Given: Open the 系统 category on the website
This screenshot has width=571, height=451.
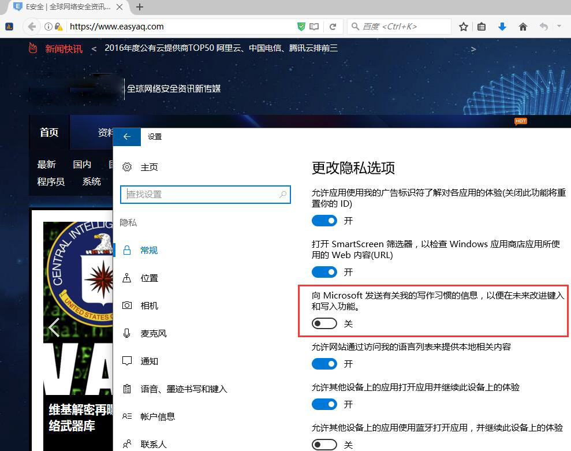Looking at the screenshot, I should 91,181.
